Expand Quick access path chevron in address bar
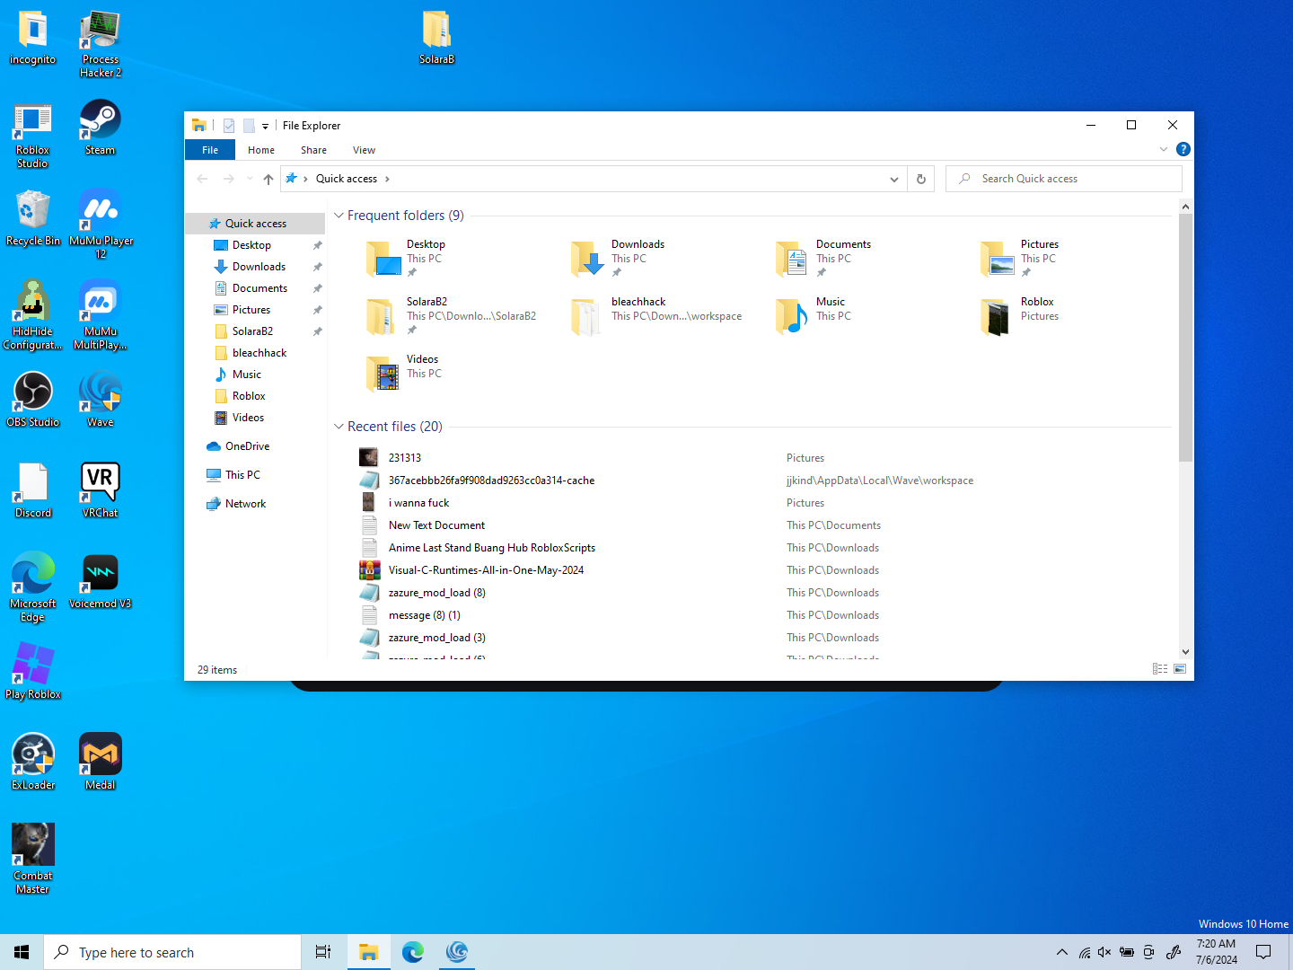This screenshot has width=1293, height=970. [x=387, y=179]
